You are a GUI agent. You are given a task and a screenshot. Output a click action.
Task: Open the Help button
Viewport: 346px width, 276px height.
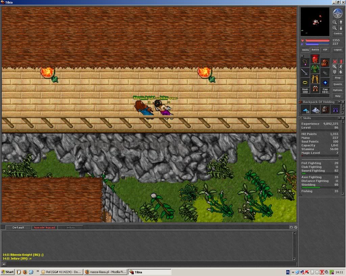click(x=338, y=96)
